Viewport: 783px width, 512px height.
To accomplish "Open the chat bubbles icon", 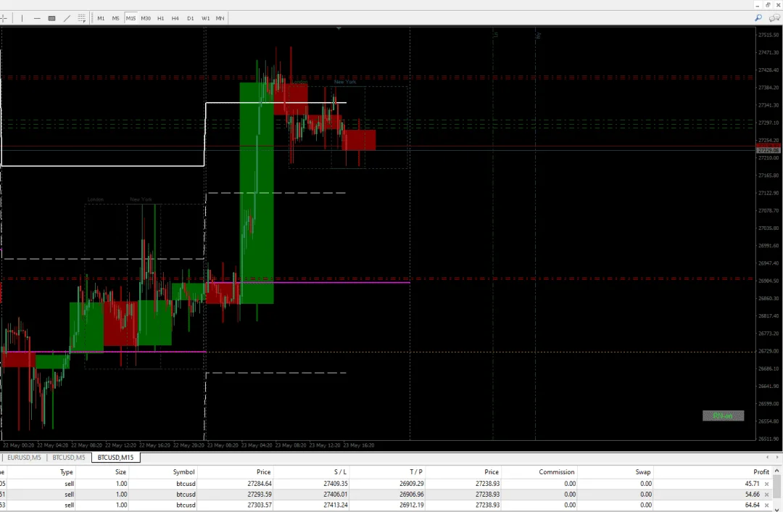I will tap(774, 18).
